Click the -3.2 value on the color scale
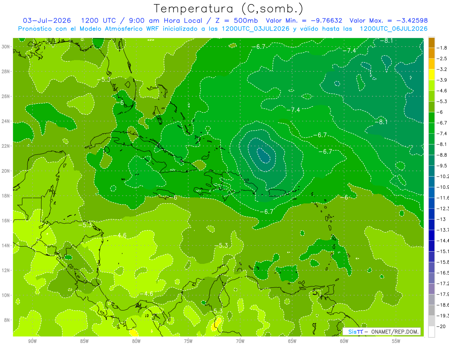The width and height of the screenshot is (449, 346). coord(442,69)
